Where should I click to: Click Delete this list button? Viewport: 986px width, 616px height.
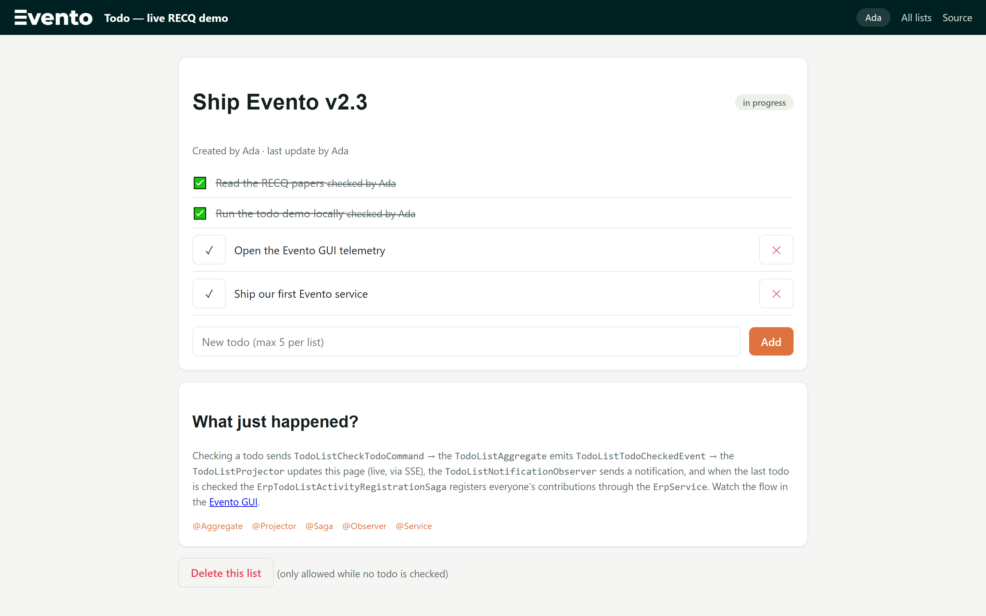click(x=226, y=573)
